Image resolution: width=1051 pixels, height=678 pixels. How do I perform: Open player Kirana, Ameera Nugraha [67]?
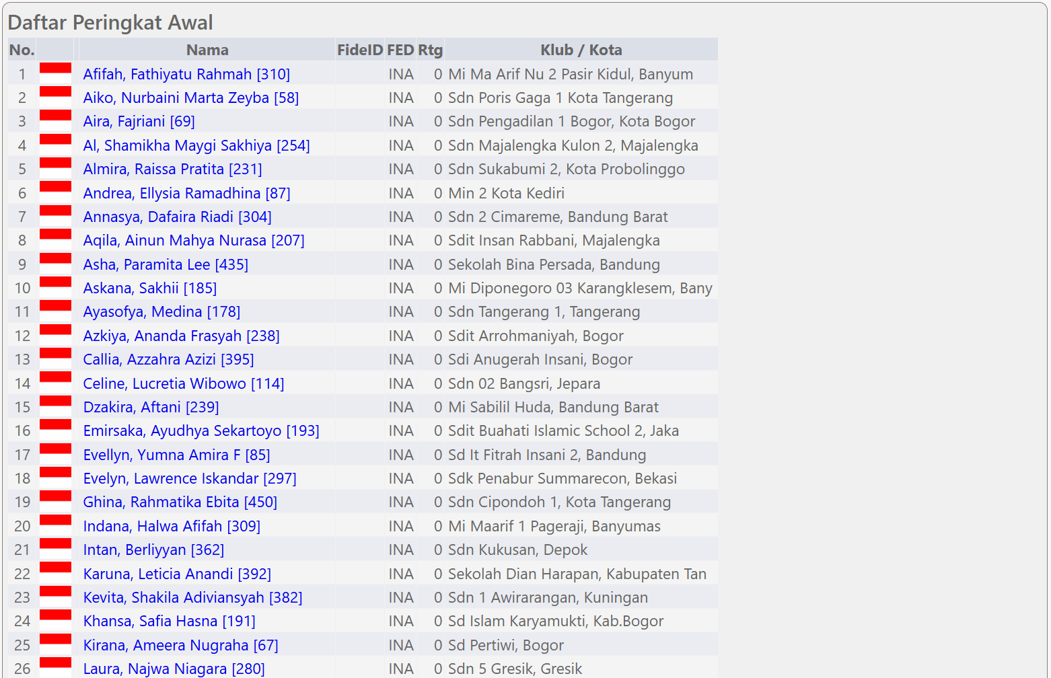pos(180,645)
